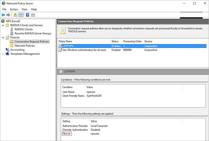Click processing order 999999 cell
The height and width of the screenshot is (141, 209).
(127, 50)
